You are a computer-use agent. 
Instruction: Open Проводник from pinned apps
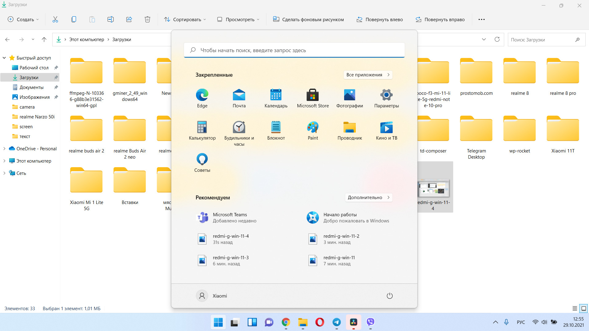click(x=350, y=130)
